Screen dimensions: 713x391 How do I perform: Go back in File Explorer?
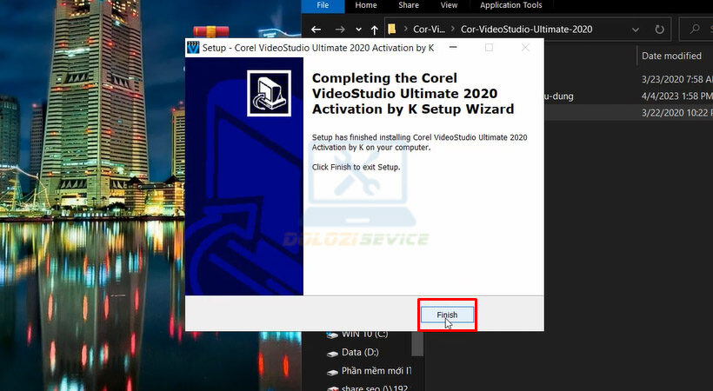(315, 29)
